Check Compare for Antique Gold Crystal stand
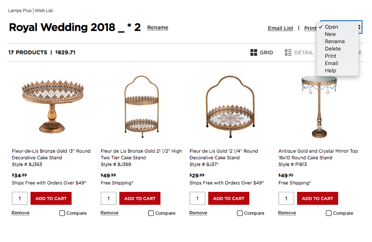This screenshot has width=372, height=242. [x=329, y=213]
